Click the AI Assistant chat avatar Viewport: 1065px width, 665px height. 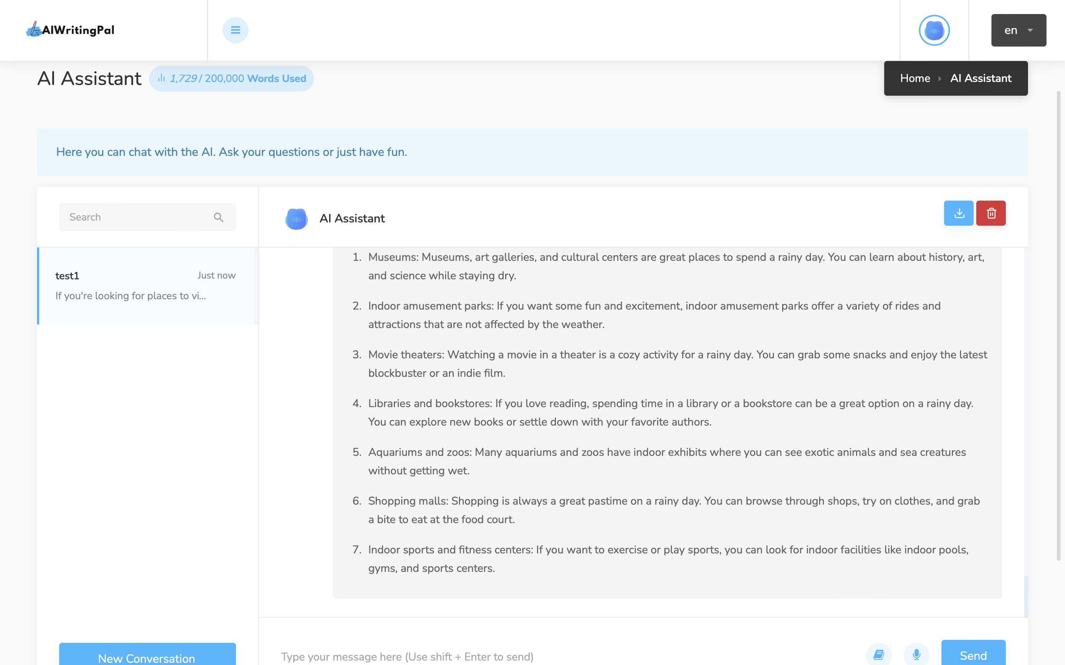(296, 219)
